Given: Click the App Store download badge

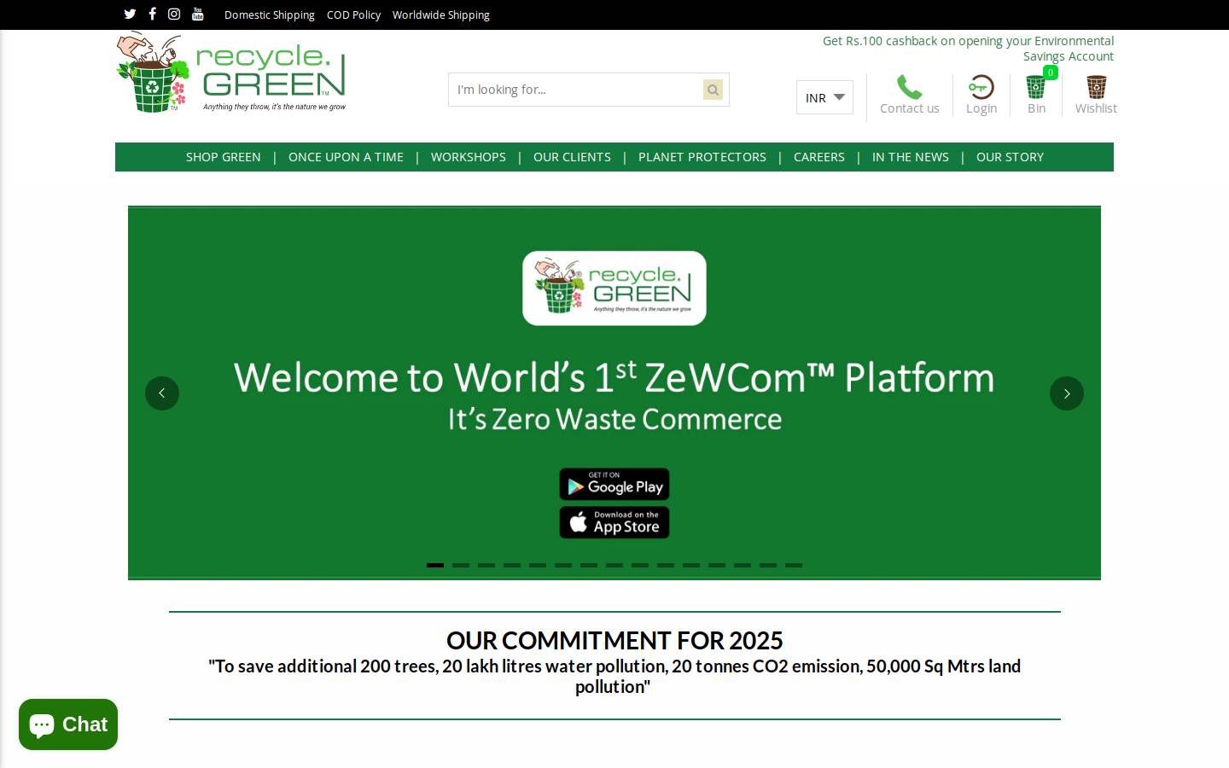Looking at the screenshot, I should (x=614, y=522).
